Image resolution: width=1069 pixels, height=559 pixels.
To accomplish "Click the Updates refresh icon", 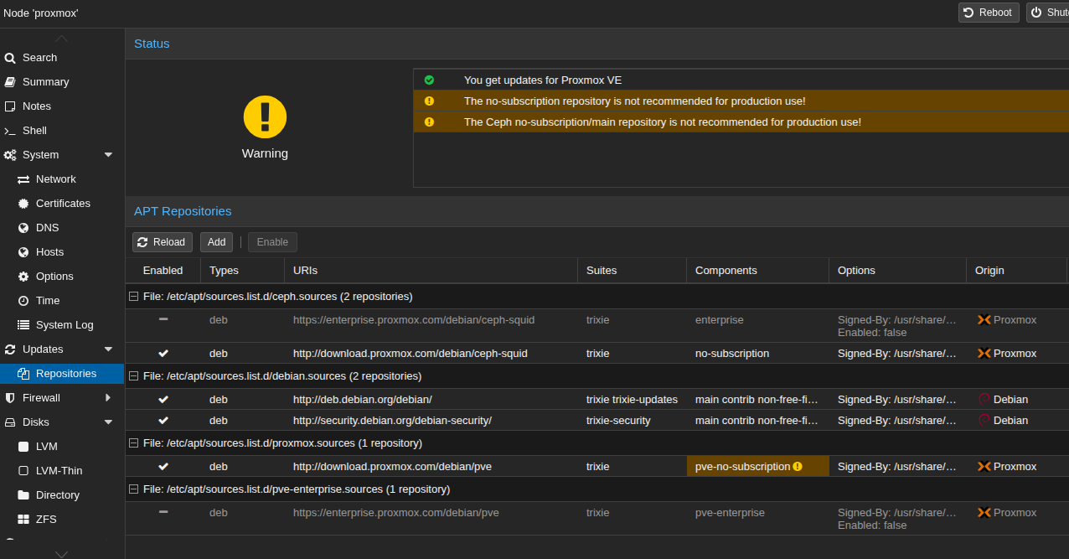I will pyautogui.click(x=10, y=349).
